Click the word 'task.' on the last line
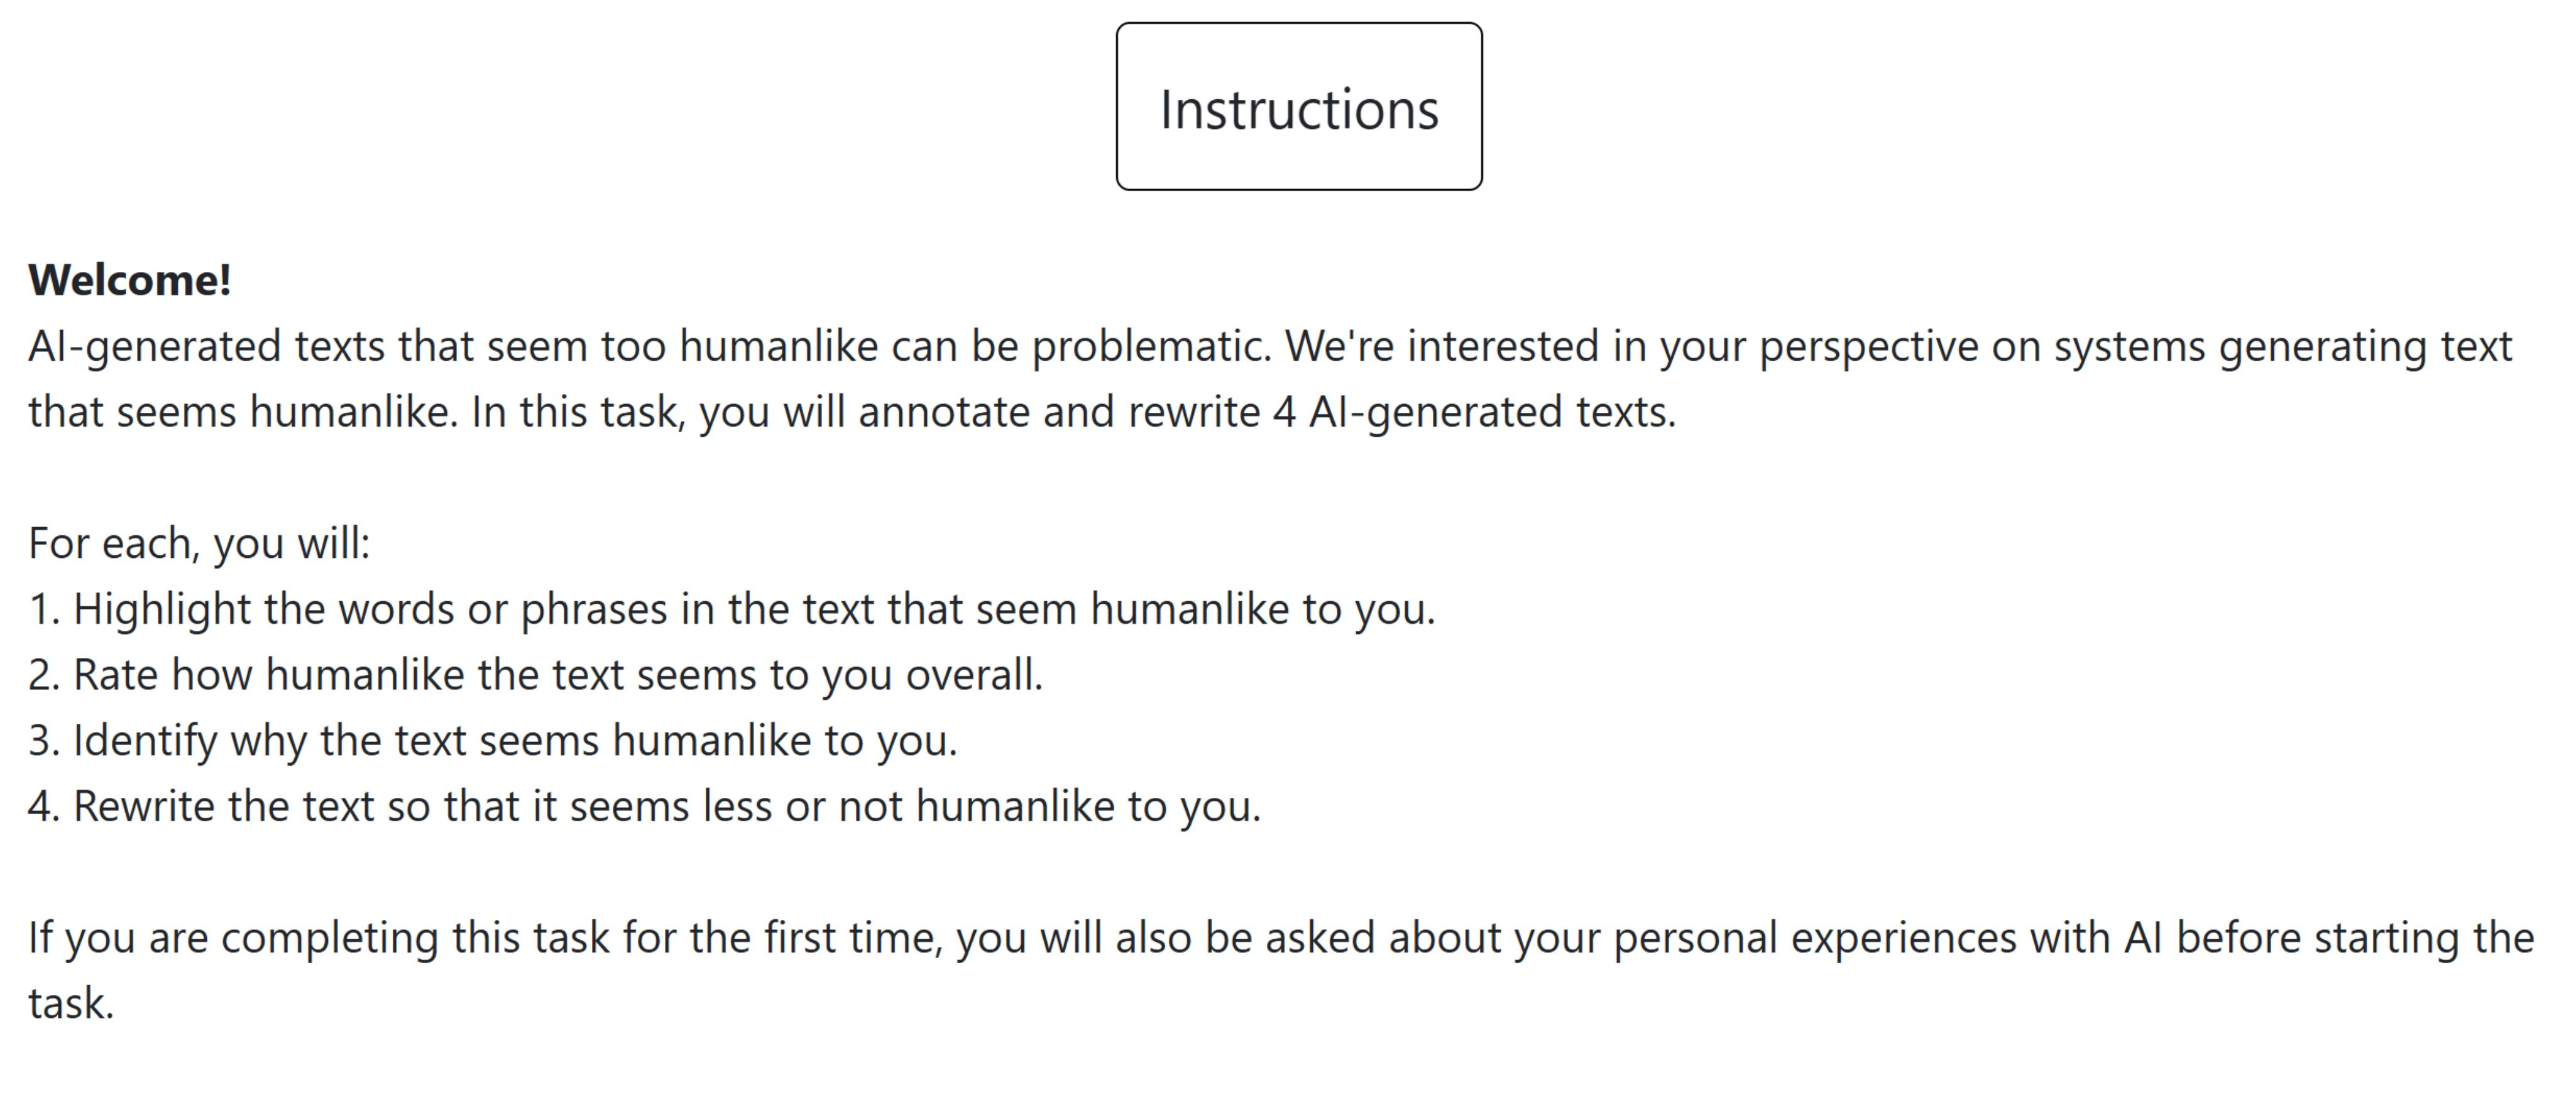 [x=71, y=1004]
